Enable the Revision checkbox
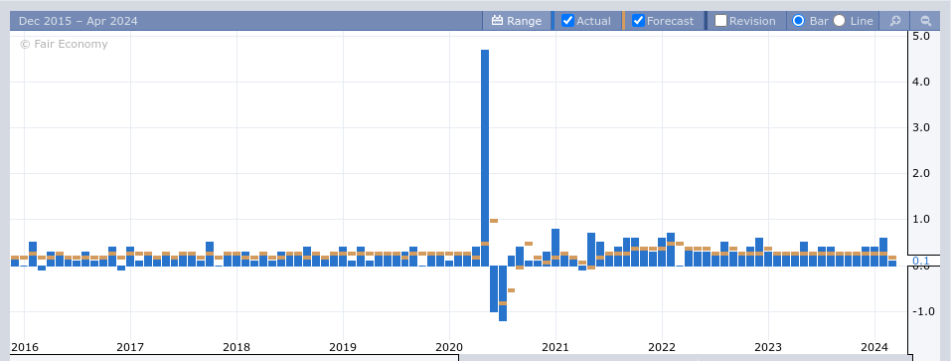Screen dimensions: 951x361 [x=720, y=21]
